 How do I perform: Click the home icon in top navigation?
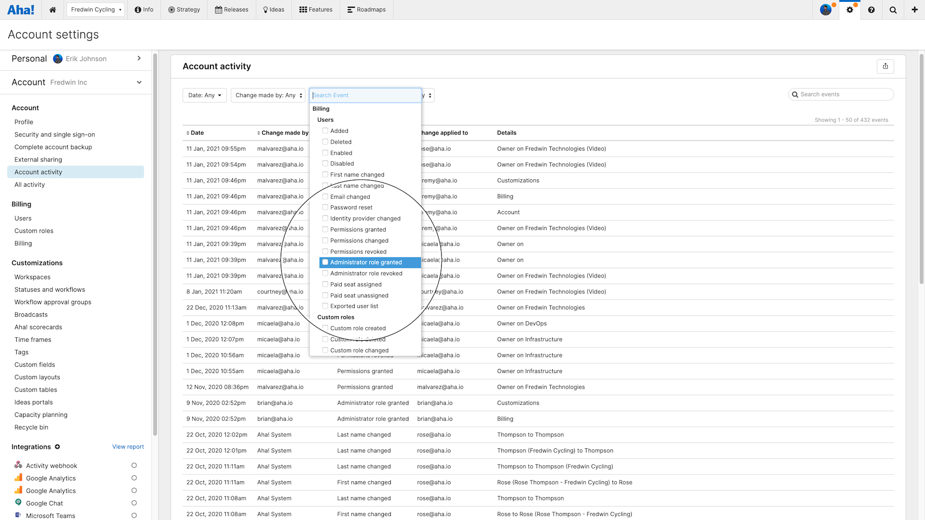click(53, 10)
